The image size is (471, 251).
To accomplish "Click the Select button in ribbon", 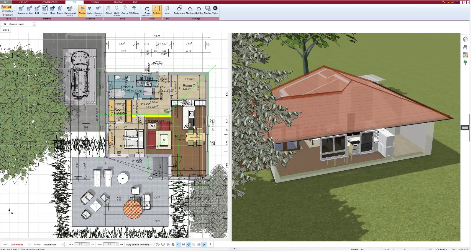I will click(x=6, y=7).
